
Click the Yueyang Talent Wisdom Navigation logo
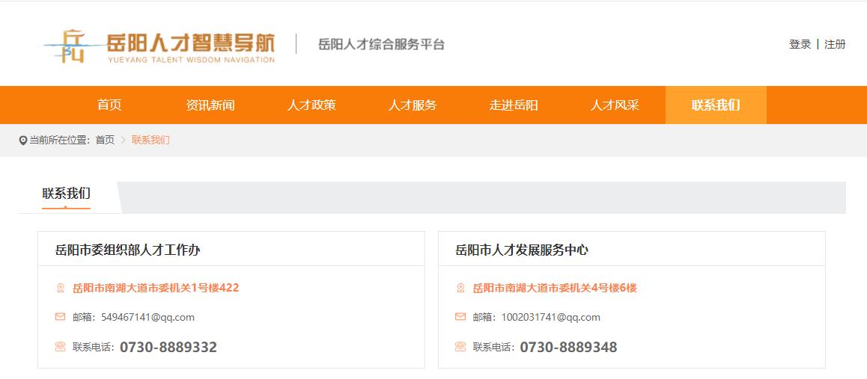click(x=159, y=46)
